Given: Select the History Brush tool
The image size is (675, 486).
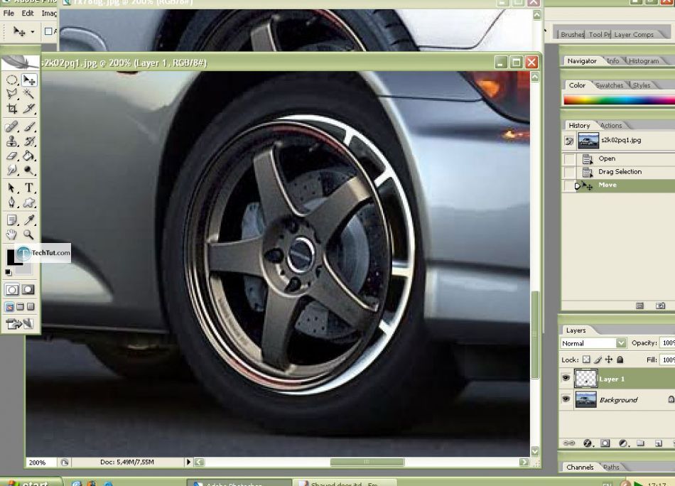Looking at the screenshot, I should pyautogui.click(x=29, y=141).
